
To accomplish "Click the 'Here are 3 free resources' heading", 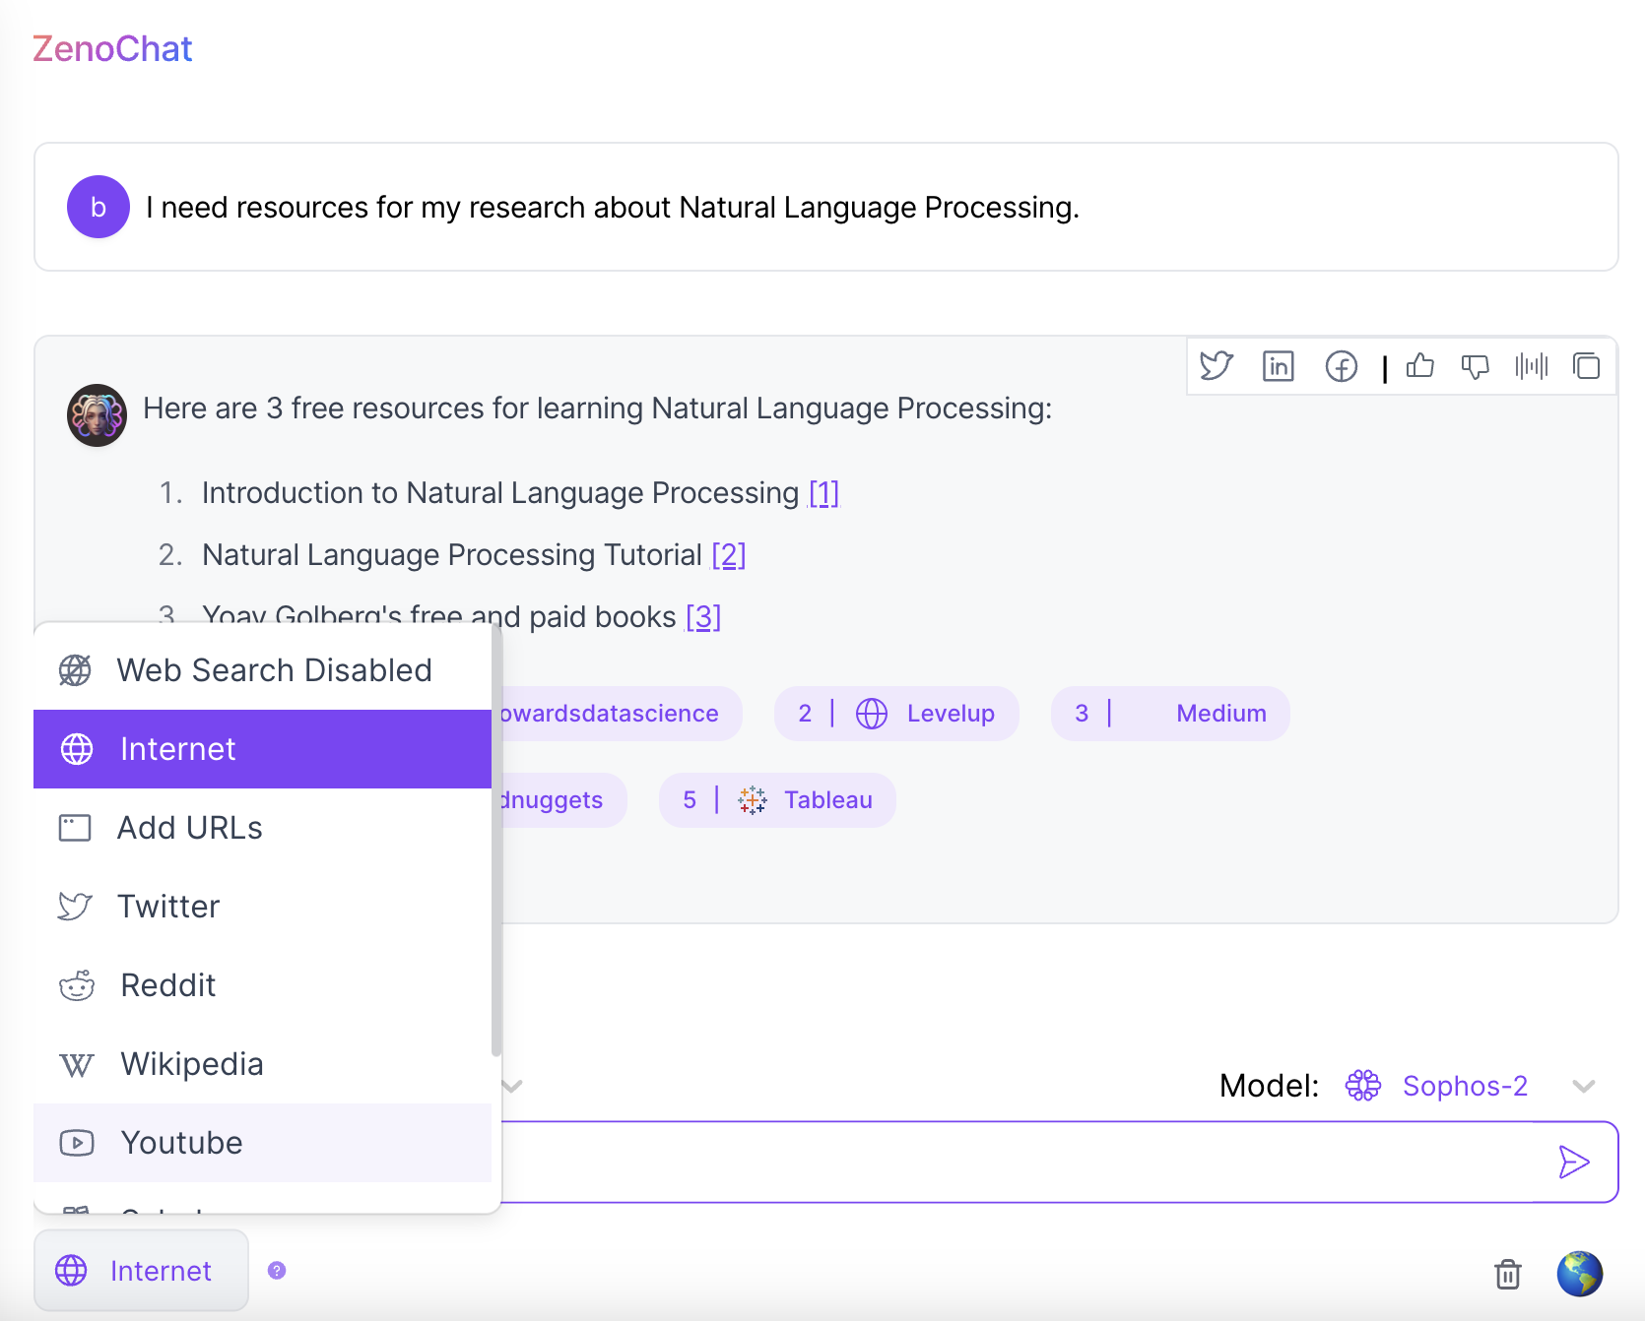I will tap(598, 409).
